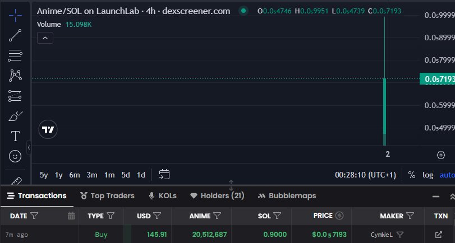Switch to the KOLs tab
This screenshot has height=243, width=455.
(163, 196)
